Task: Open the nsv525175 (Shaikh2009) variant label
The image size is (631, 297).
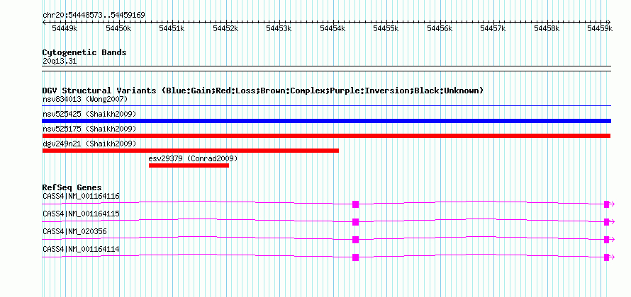Action: point(89,129)
